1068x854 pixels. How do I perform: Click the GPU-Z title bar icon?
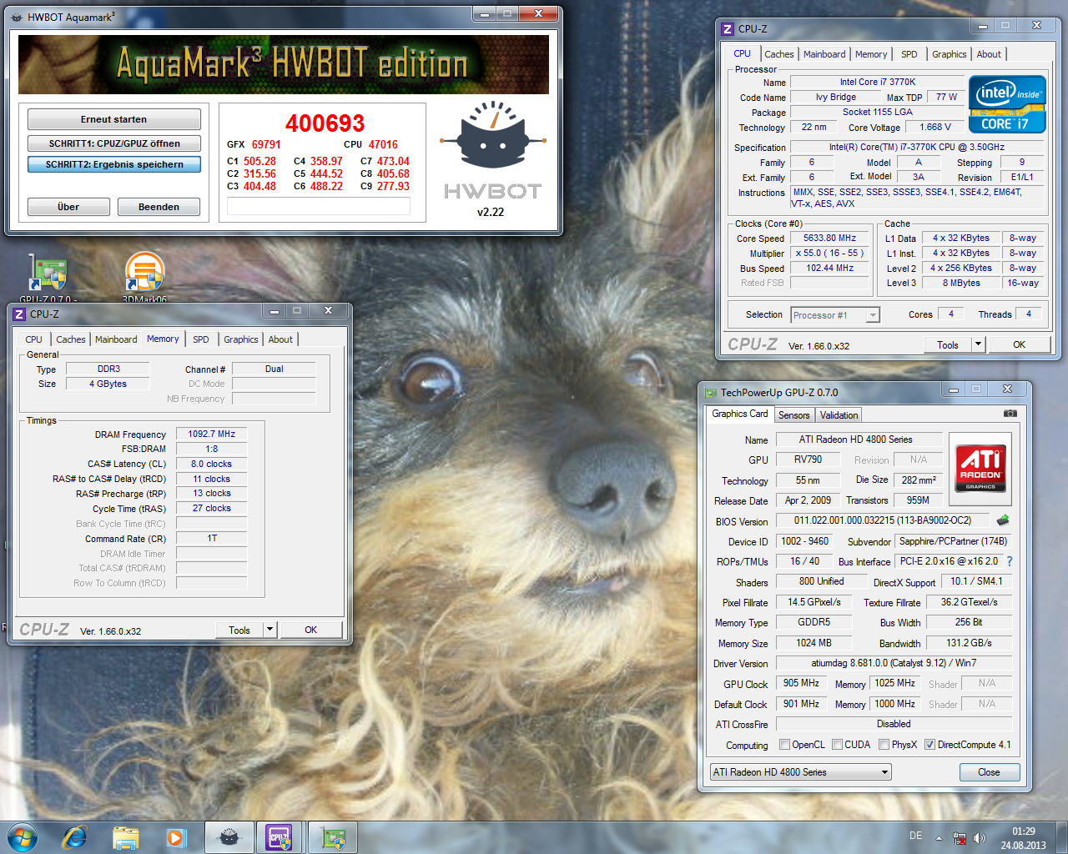pyautogui.click(x=711, y=392)
